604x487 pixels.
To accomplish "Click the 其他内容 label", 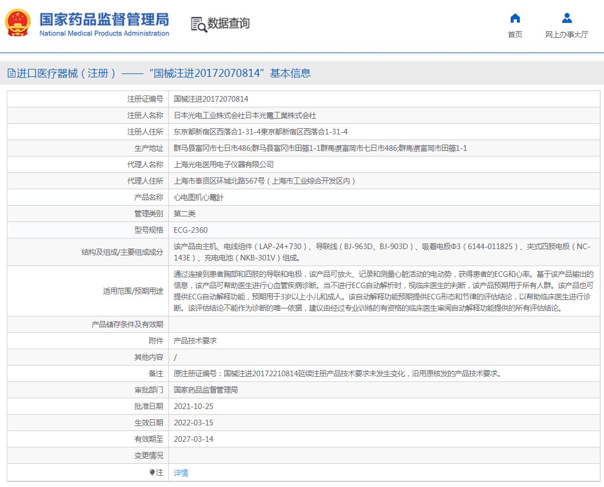I will [x=149, y=357].
